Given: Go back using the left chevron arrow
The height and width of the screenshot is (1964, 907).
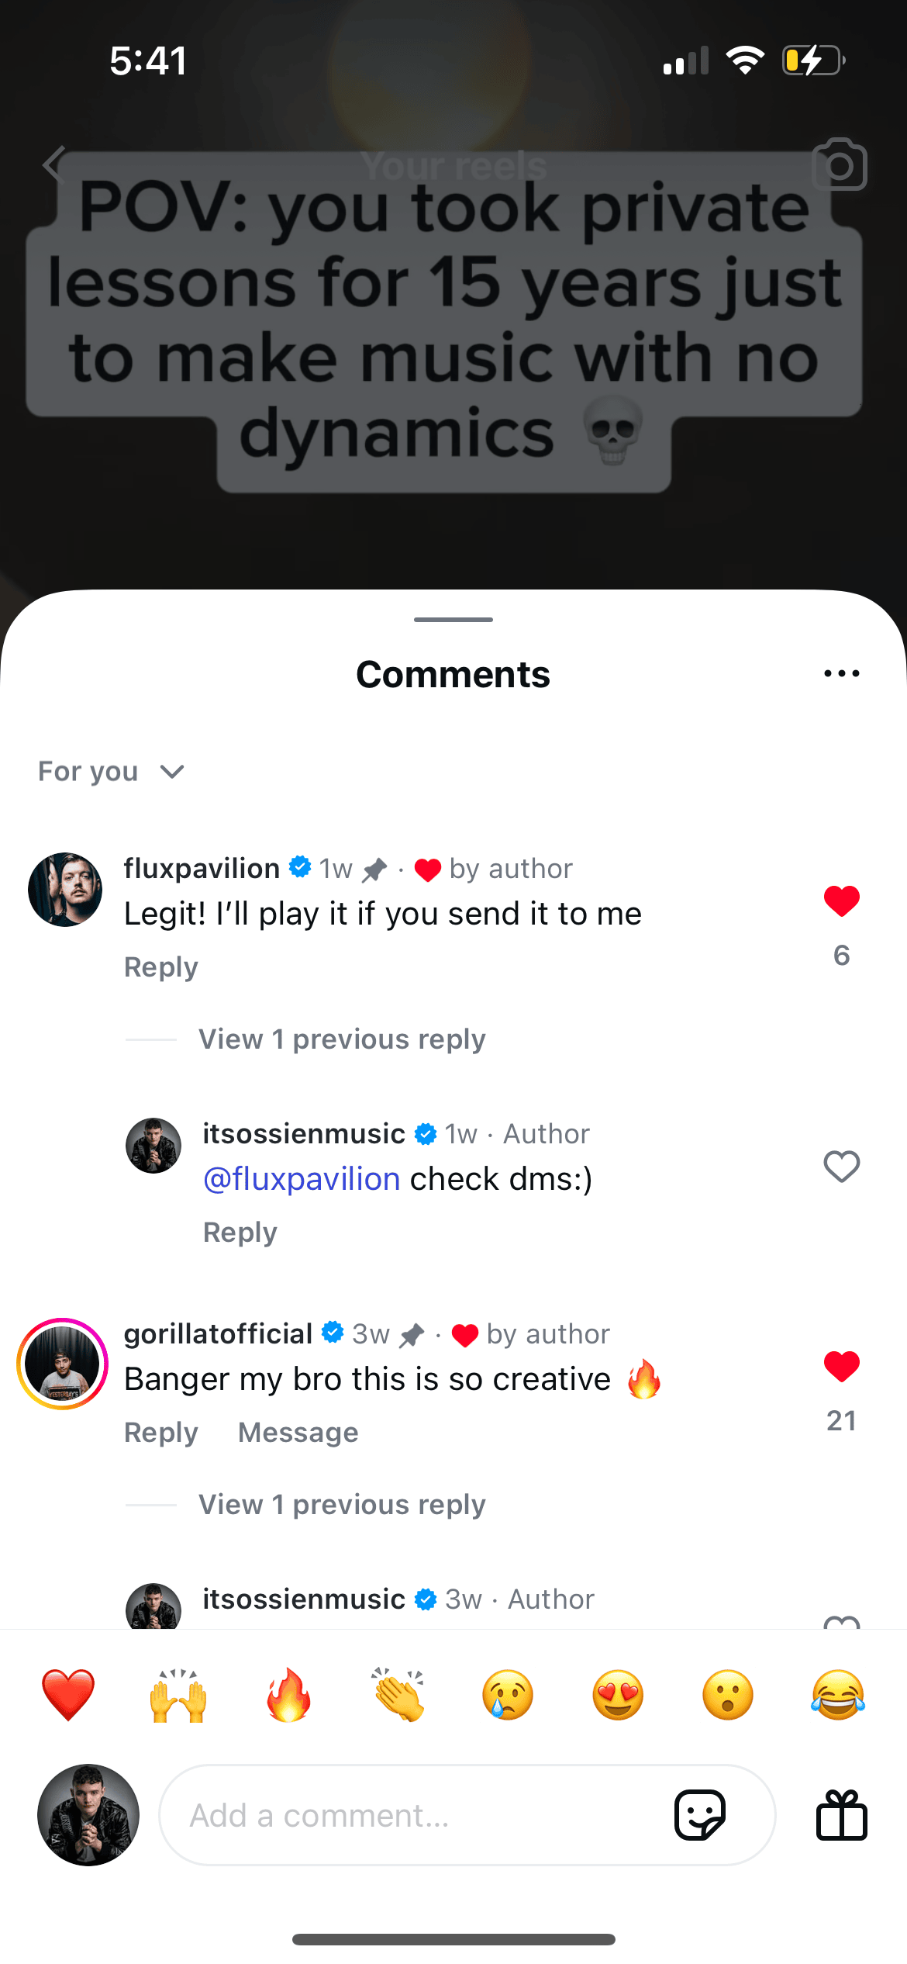Looking at the screenshot, I should (x=53, y=164).
